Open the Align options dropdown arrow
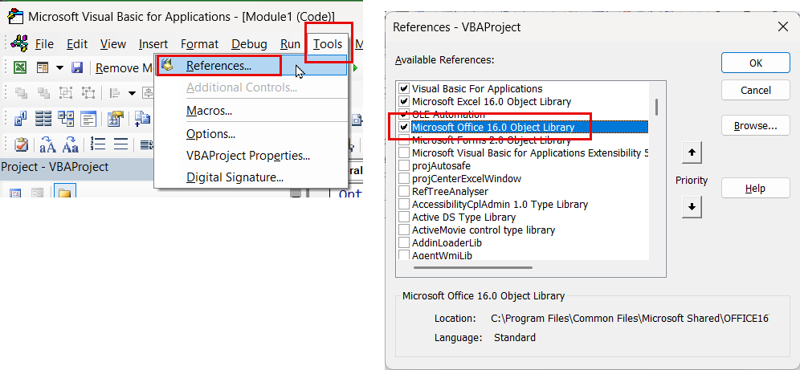 click(x=133, y=93)
